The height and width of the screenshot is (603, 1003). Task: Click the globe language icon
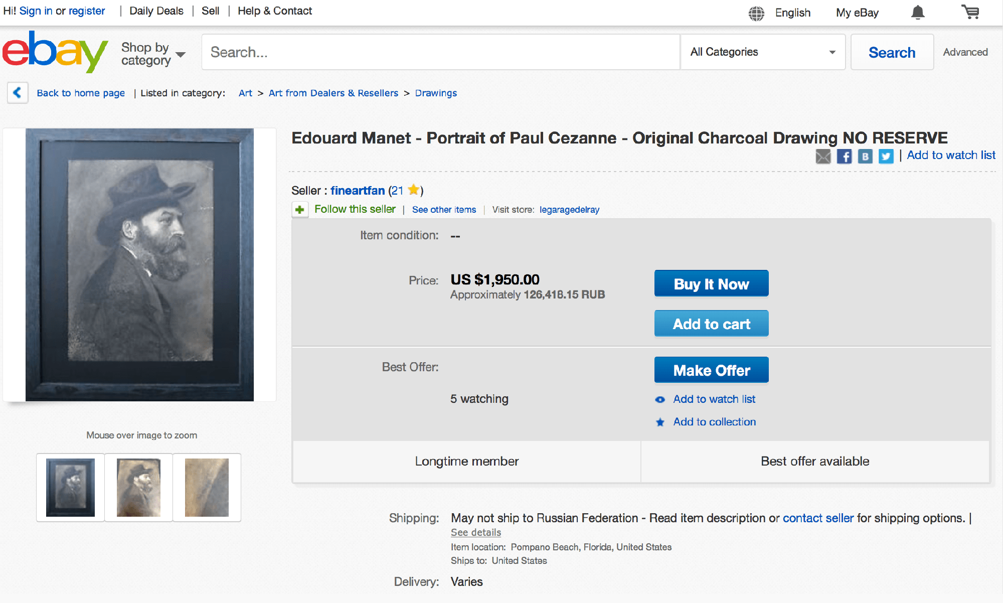click(x=756, y=13)
